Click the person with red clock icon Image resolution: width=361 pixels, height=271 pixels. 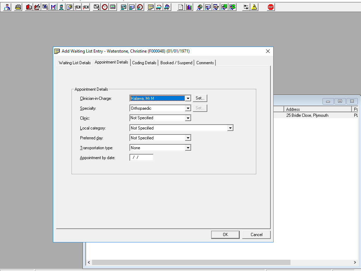point(140,7)
